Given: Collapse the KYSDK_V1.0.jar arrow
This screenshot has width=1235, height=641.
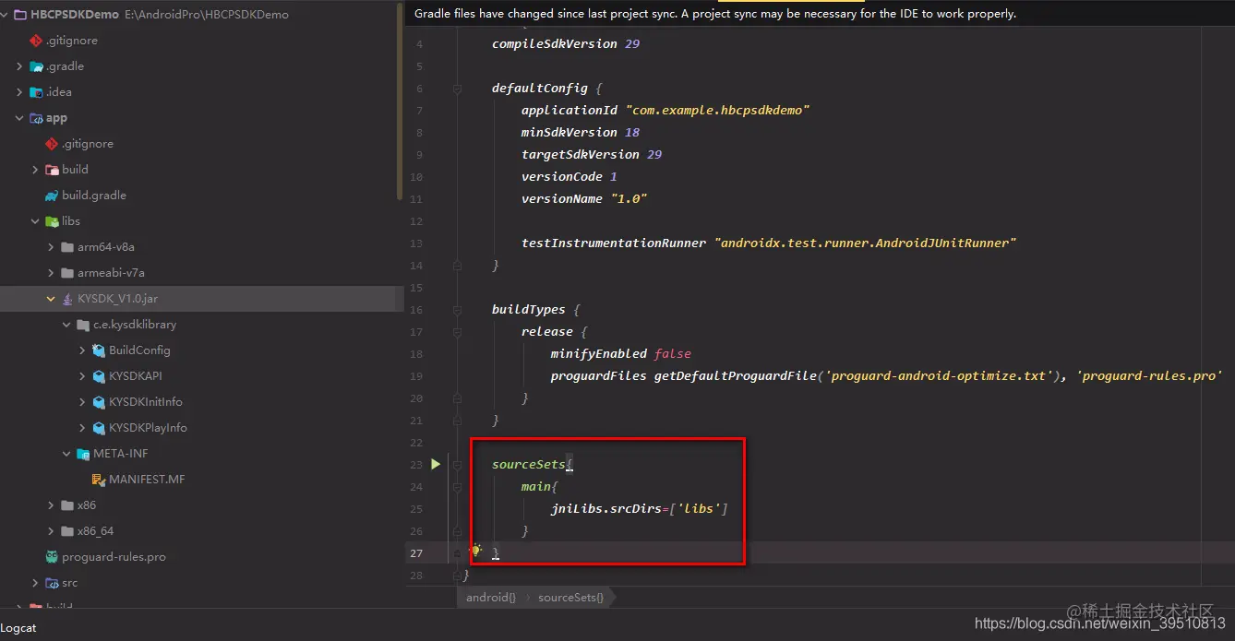Looking at the screenshot, I should coord(51,299).
